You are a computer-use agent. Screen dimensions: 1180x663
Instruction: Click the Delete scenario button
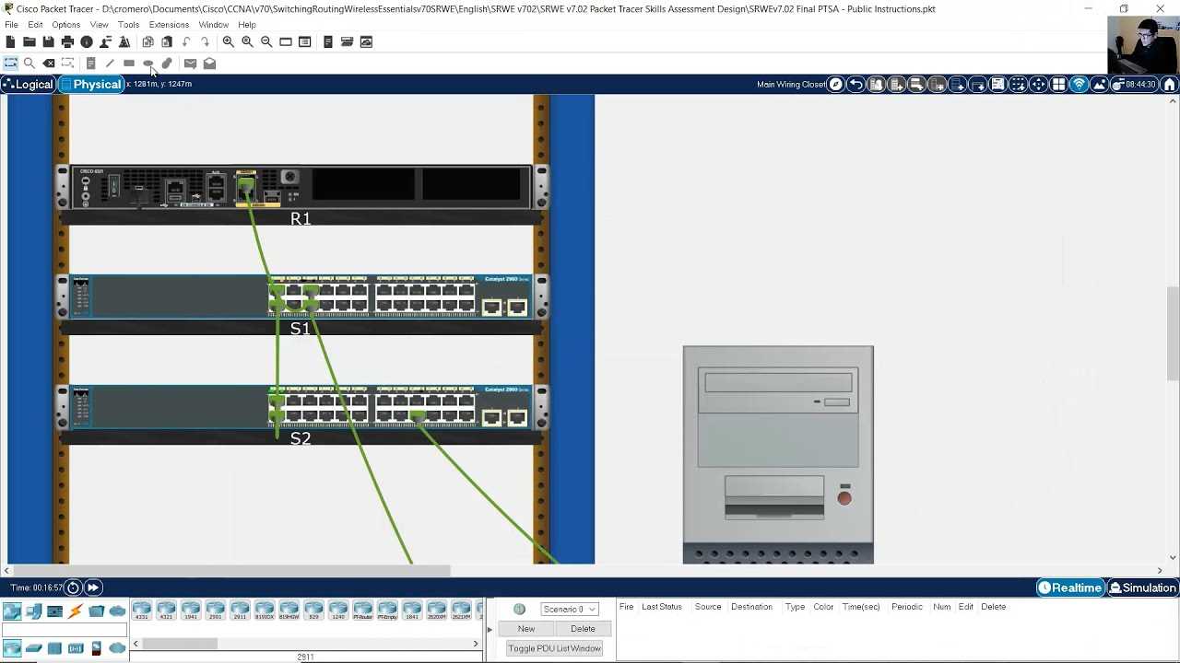coord(583,629)
